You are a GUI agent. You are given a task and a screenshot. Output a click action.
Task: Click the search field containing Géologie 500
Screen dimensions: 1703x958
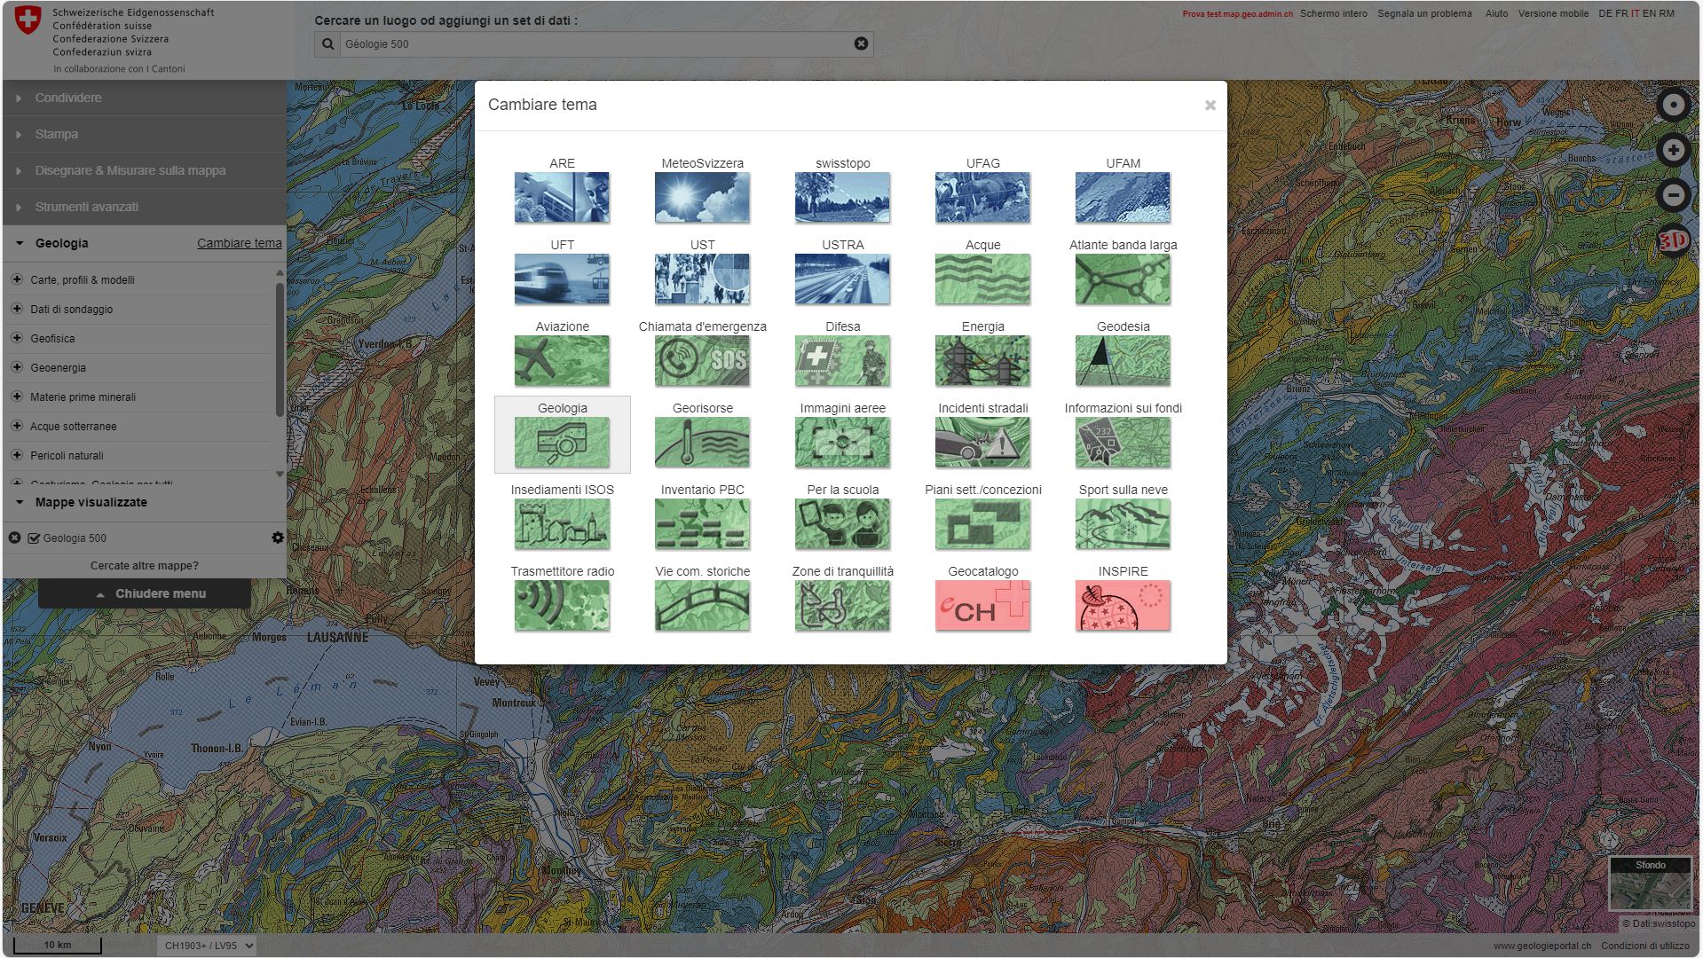tap(595, 44)
